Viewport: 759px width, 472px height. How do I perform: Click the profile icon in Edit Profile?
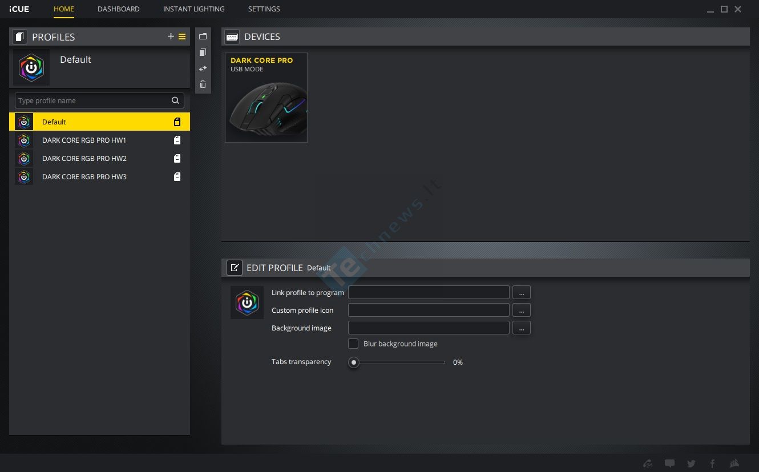pyautogui.click(x=247, y=302)
